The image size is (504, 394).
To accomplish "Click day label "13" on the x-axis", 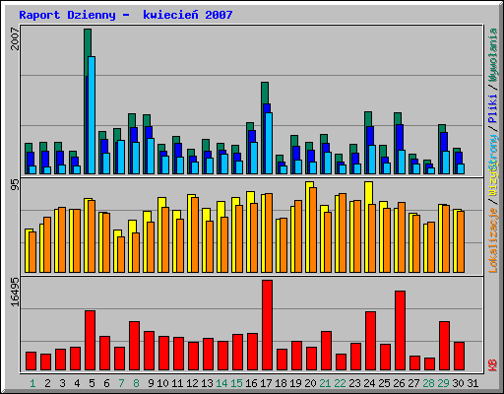I will pyautogui.click(x=207, y=383).
